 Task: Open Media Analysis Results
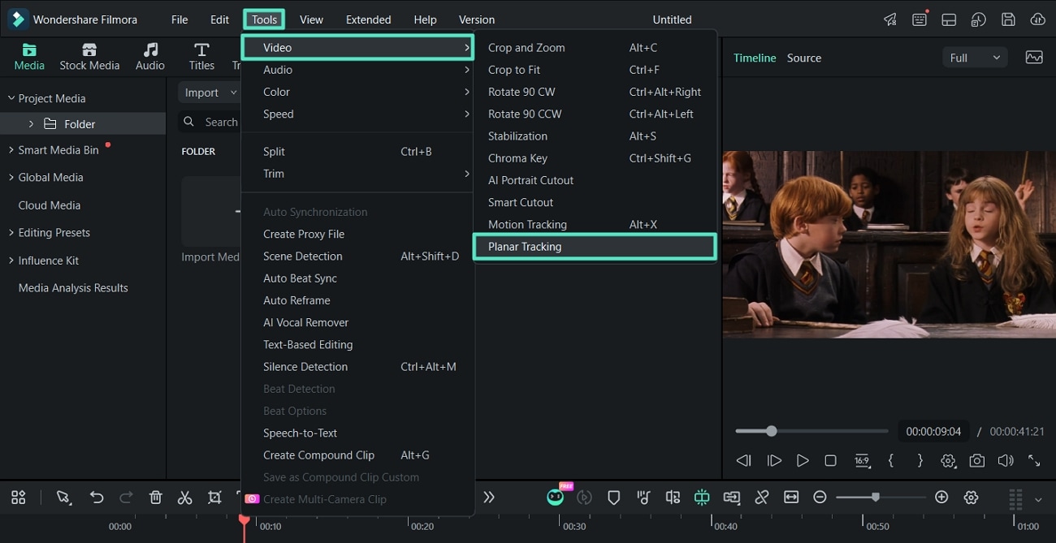tap(73, 288)
